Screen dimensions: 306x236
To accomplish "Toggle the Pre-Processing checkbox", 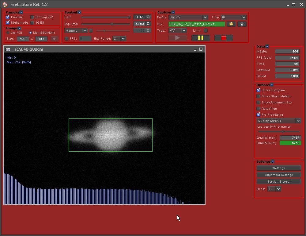I will (x=259, y=114).
